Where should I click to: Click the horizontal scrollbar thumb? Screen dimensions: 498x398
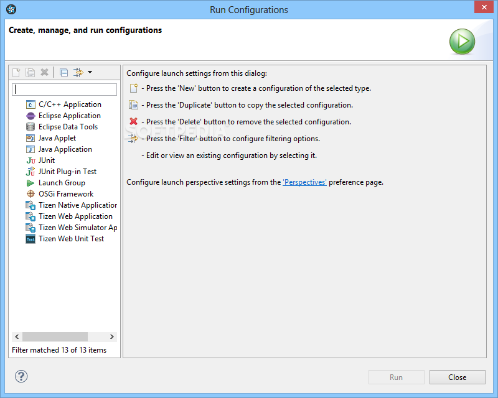click(x=55, y=336)
